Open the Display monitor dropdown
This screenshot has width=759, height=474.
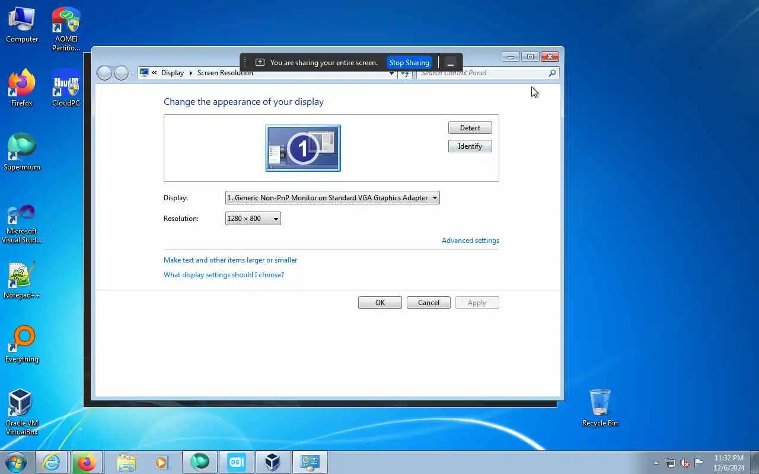click(x=332, y=198)
